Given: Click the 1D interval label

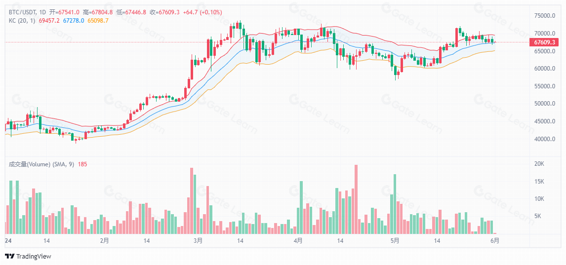Looking at the screenshot, I should point(42,12).
